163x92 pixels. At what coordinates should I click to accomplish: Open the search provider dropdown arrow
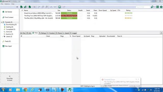(155, 7)
